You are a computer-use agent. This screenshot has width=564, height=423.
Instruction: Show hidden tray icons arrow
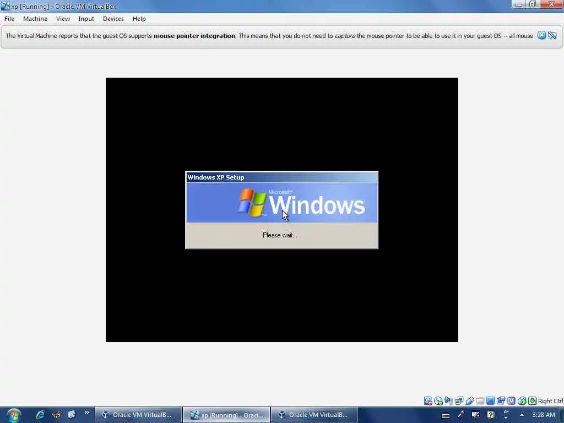(x=522, y=415)
